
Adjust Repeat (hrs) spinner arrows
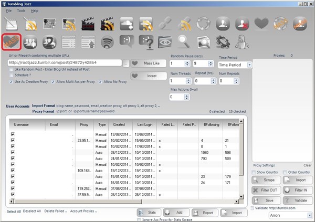click(213, 81)
